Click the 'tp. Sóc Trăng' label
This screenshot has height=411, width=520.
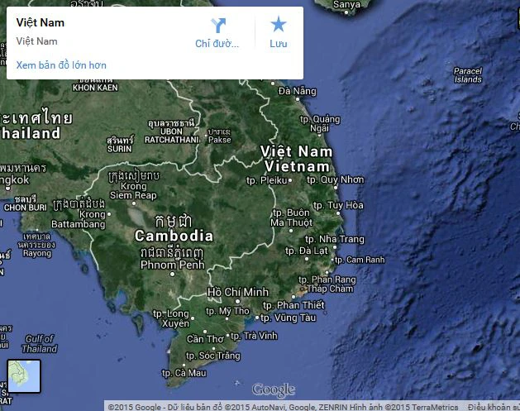pyautogui.click(x=213, y=356)
